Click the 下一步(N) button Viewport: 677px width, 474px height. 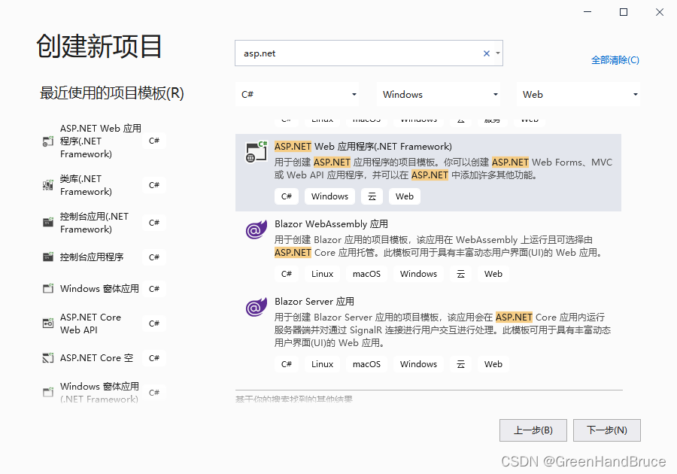point(607,430)
